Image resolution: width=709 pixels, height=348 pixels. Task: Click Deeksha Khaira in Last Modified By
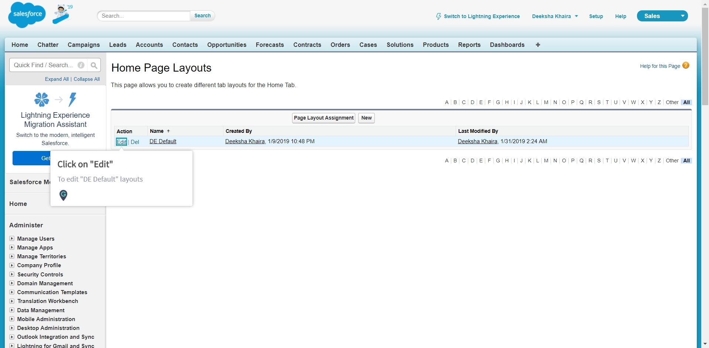click(x=477, y=141)
